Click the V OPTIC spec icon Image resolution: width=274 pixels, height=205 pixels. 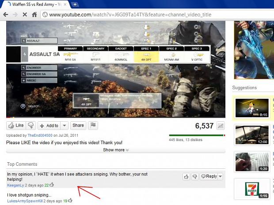[198, 55]
